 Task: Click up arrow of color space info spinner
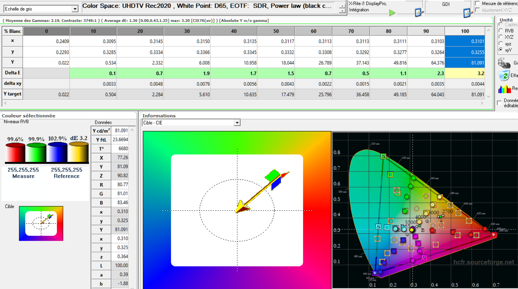coord(342,6)
